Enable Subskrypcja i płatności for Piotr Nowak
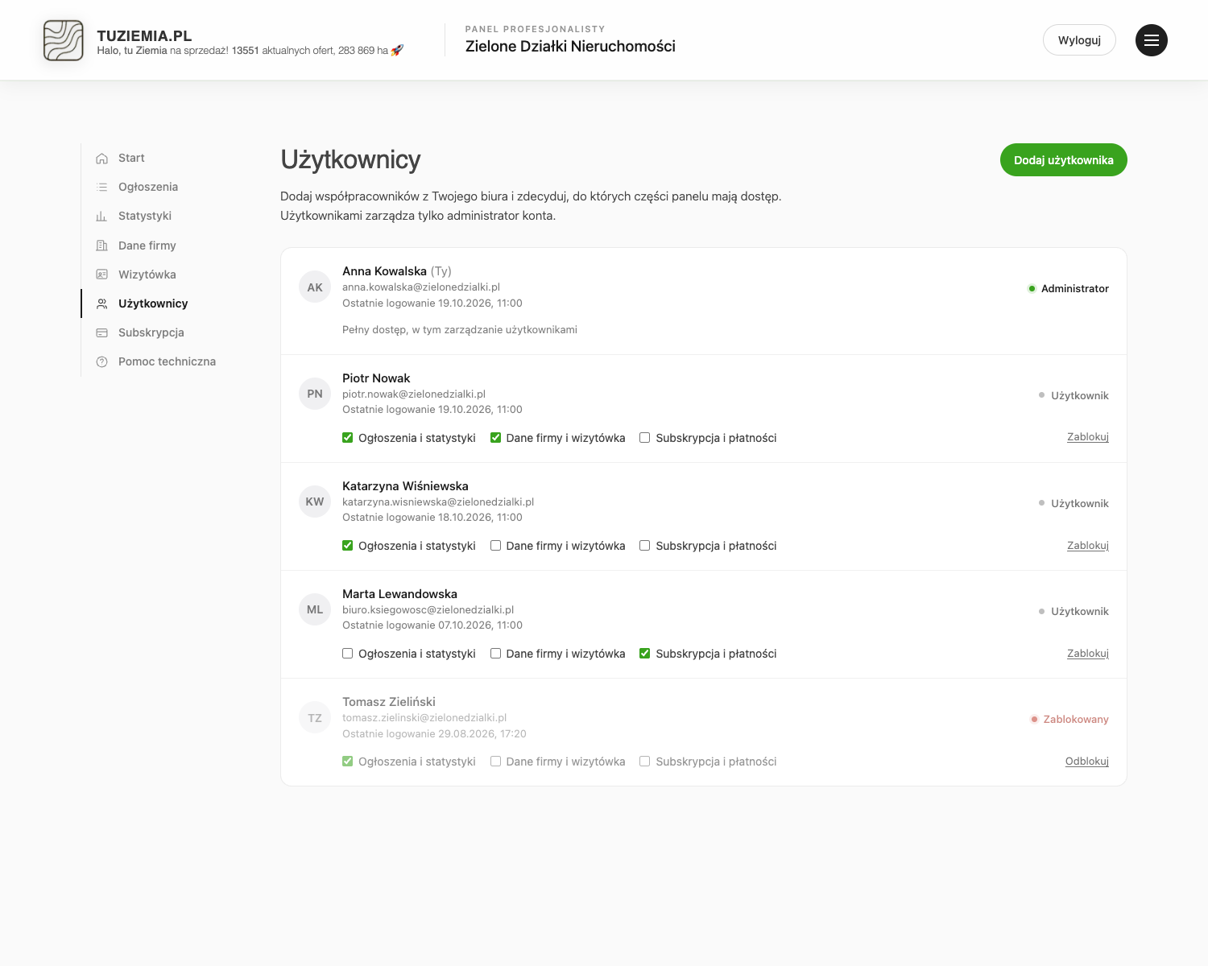The width and height of the screenshot is (1208, 966). coord(645,438)
